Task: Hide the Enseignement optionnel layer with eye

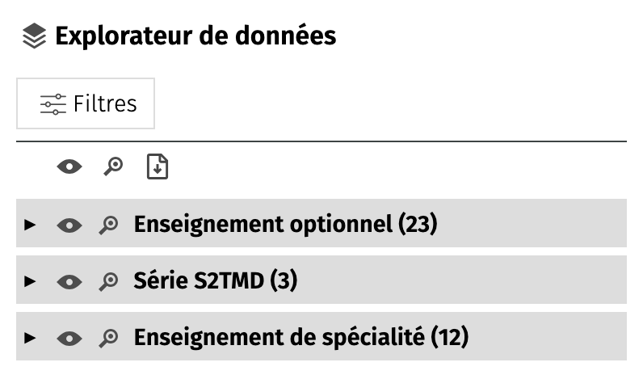Action: [x=69, y=225]
